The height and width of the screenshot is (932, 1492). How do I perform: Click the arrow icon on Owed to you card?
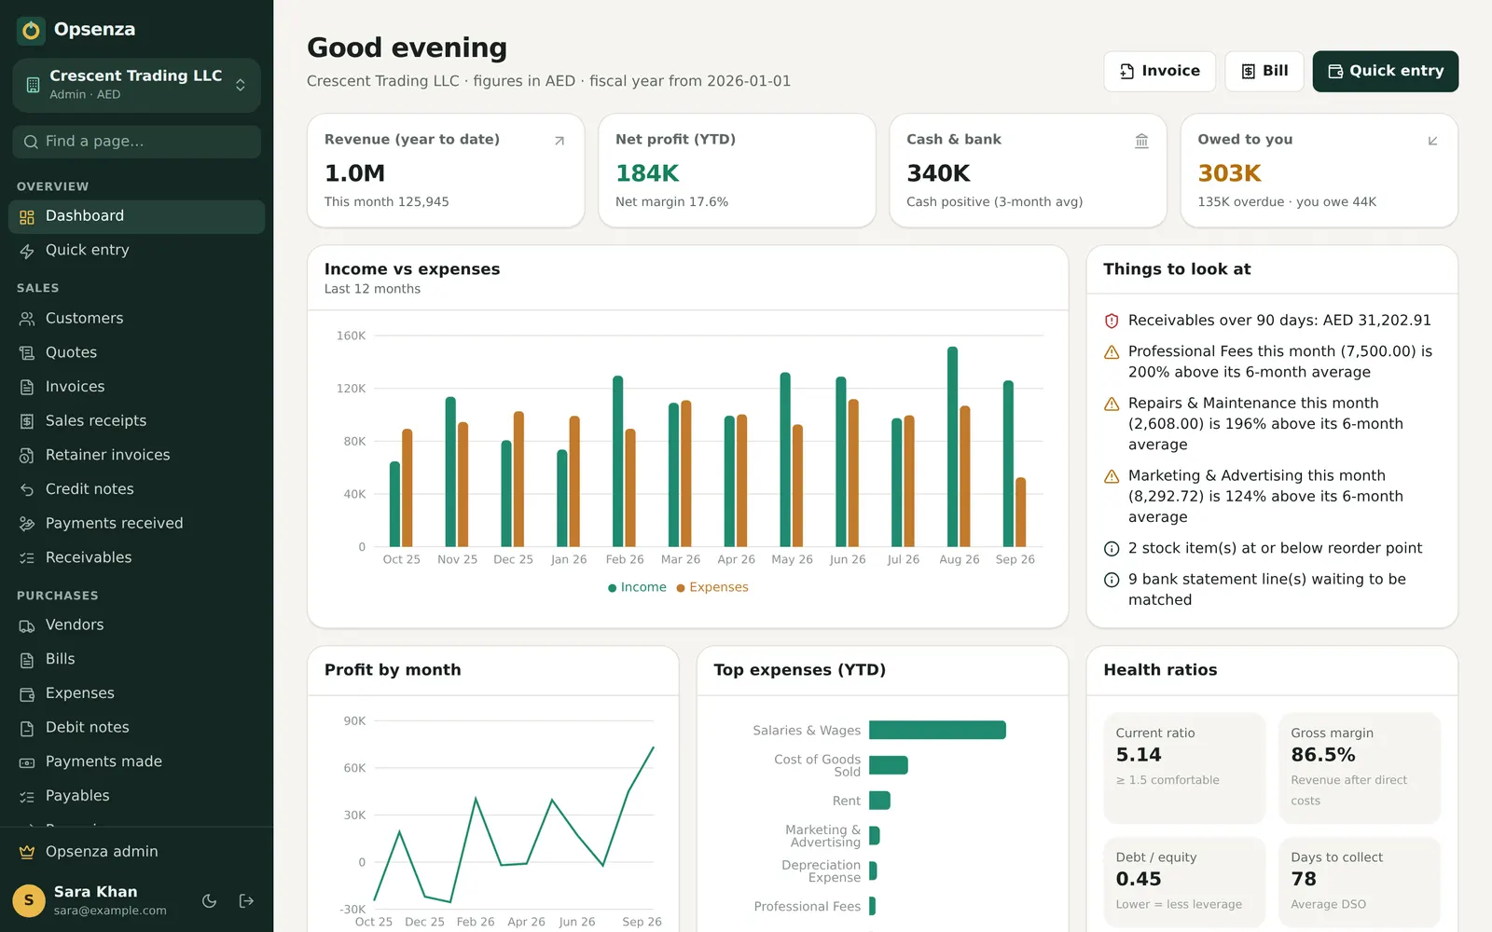[1432, 141]
